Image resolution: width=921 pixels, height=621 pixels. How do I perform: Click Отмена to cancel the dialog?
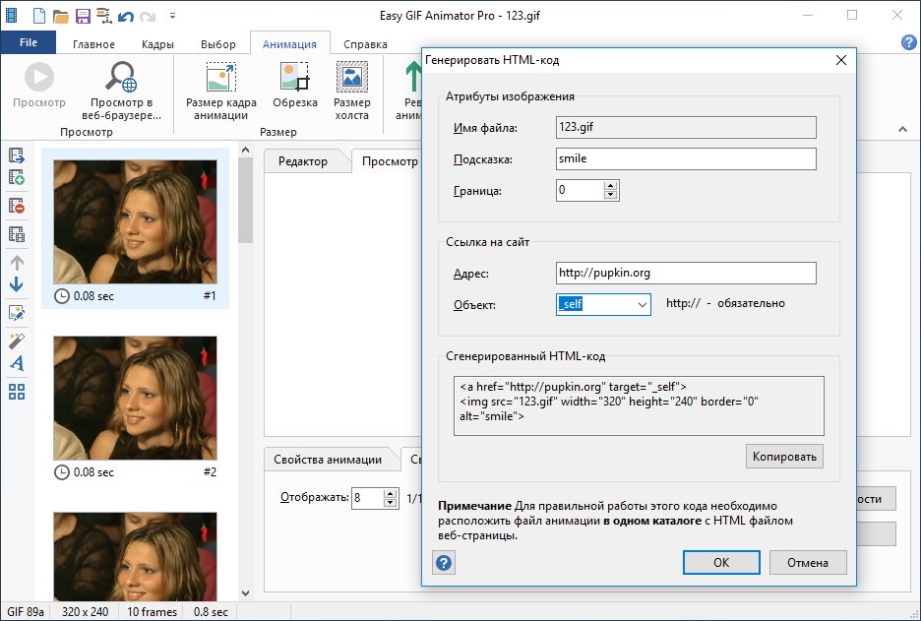[x=808, y=562]
